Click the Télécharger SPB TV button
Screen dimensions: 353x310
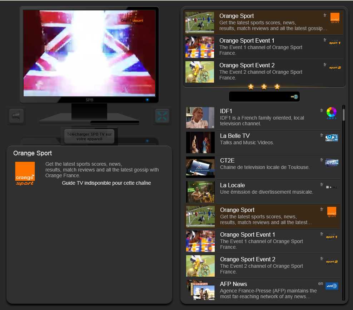89,136
